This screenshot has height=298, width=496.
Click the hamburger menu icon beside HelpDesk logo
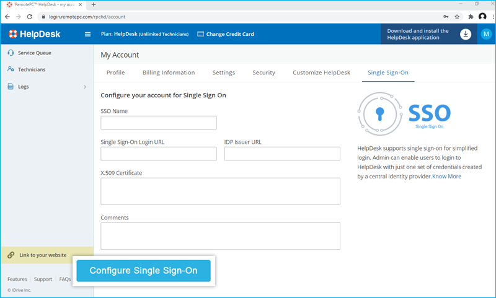pyautogui.click(x=87, y=34)
